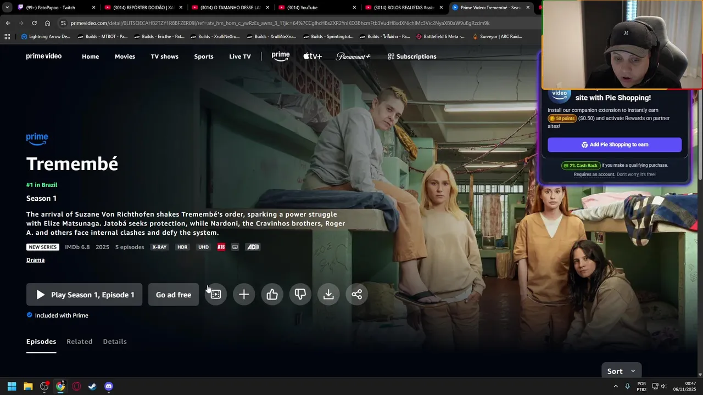Screen dimensions: 703x395
Task: Click the Go ad free button
Action: (174, 295)
